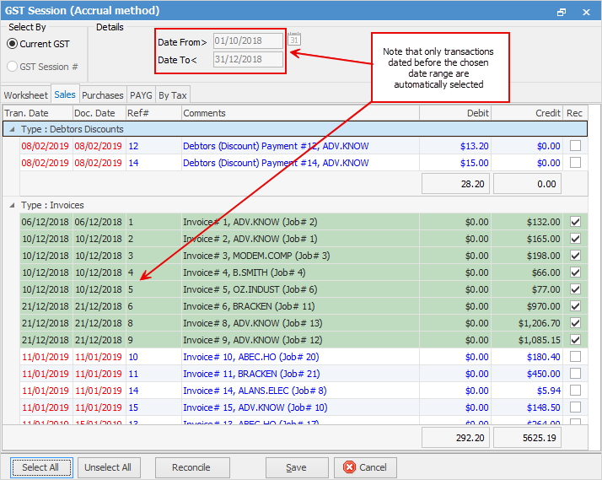Click the Date To input field
Viewport: 602px width, 480px height.
248,59
